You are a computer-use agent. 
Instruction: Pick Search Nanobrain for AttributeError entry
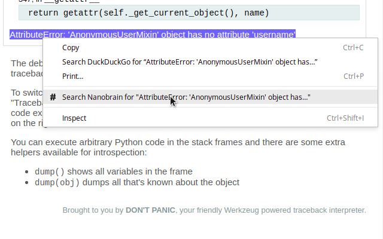[x=186, y=97]
